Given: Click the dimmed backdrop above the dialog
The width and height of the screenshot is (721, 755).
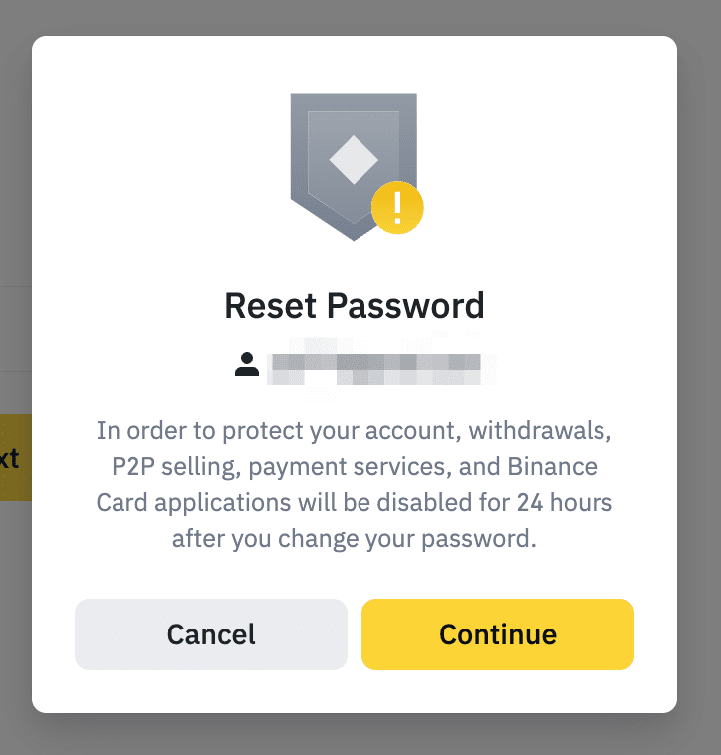Looking at the screenshot, I should [x=359, y=17].
